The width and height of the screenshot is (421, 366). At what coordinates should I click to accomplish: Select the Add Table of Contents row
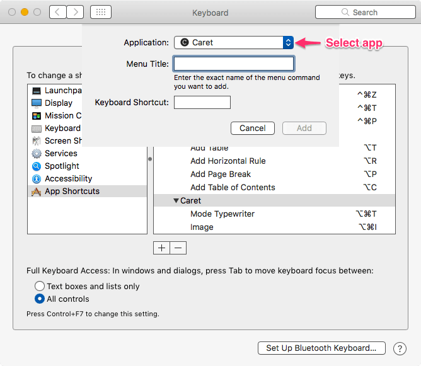pos(274,187)
